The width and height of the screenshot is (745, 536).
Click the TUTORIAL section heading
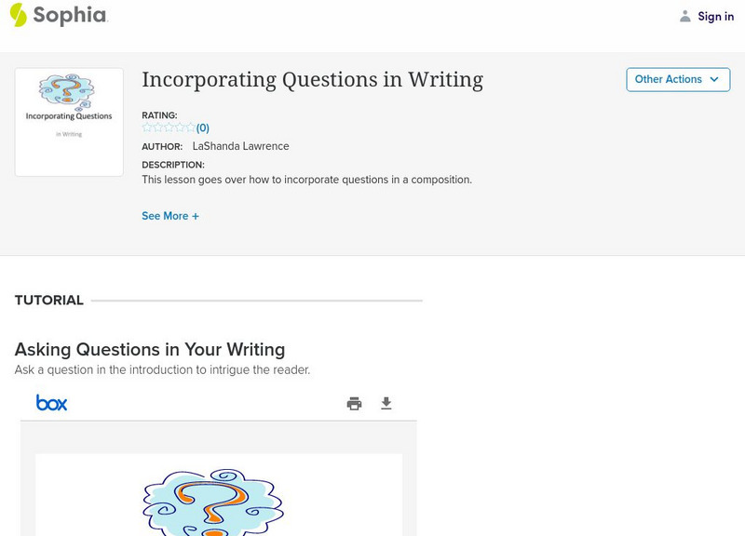[x=49, y=301]
